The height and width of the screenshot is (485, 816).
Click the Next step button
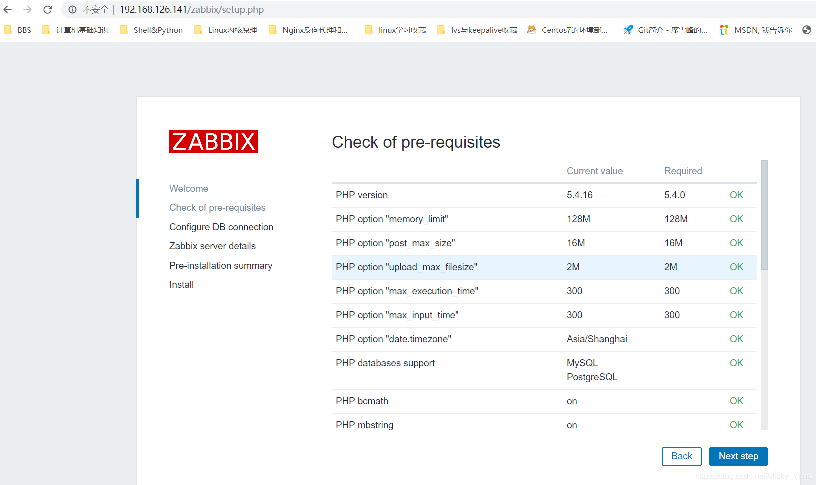point(738,456)
